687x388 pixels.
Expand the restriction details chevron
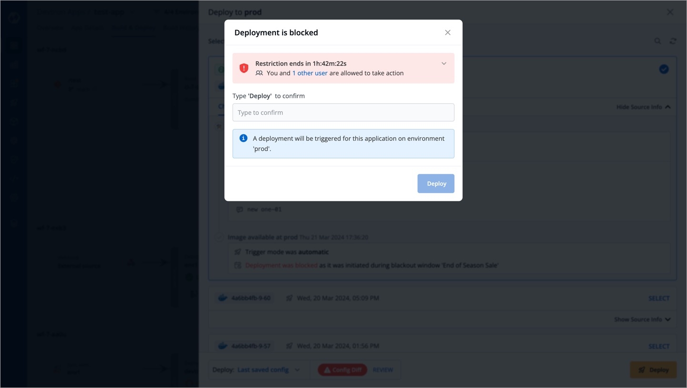444,63
